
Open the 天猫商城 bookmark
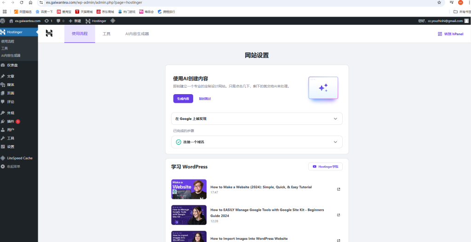(84, 11)
